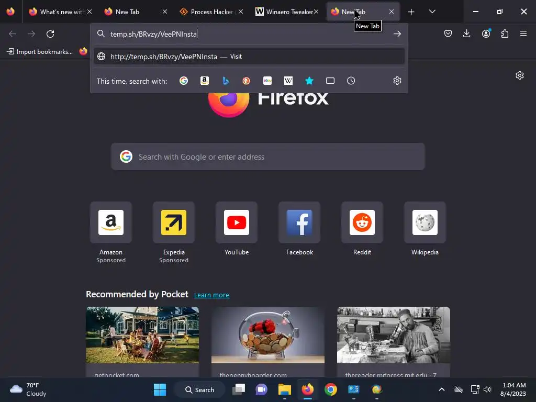The height and width of the screenshot is (402, 536).
Task: Open the getpocket.com backyard party story thumbnail
Action: (142, 334)
